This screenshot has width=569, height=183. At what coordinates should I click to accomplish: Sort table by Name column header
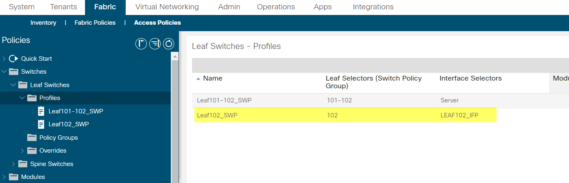(213, 78)
